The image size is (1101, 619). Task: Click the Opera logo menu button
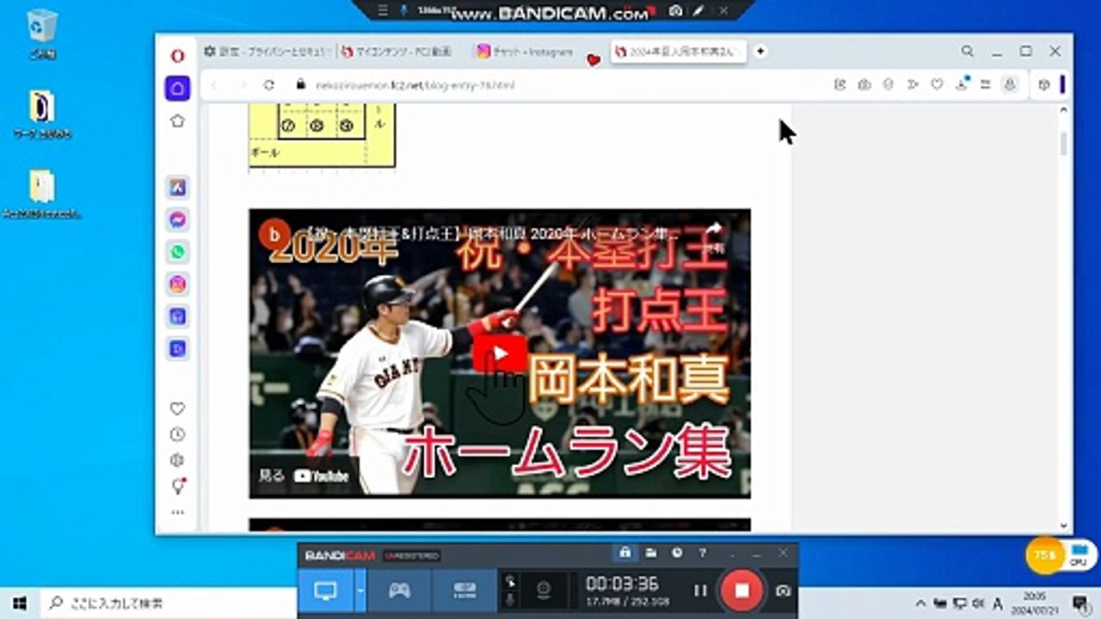(x=177, y=56)
